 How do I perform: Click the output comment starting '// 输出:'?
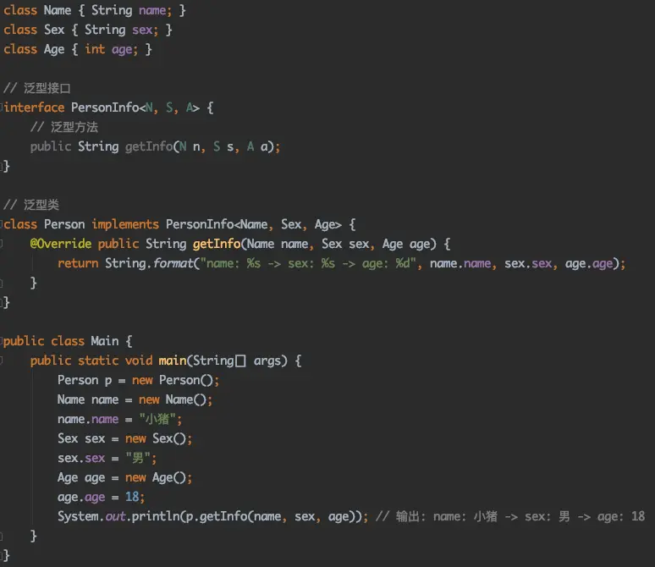pos(510,517)
